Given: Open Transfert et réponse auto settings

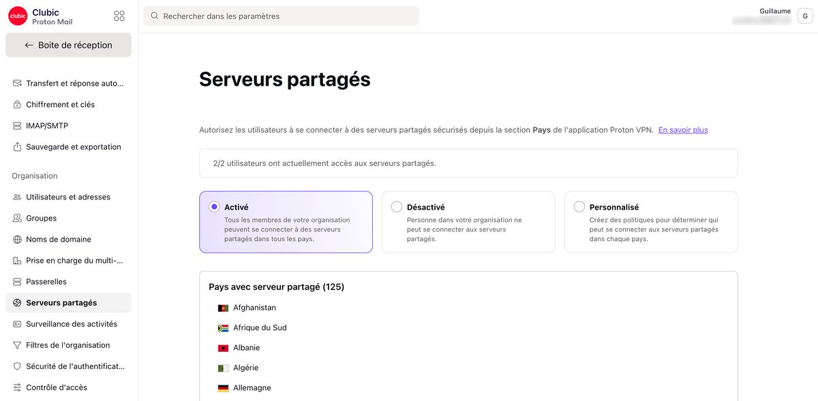Looking at the screenshot, I should click(68, 83).
